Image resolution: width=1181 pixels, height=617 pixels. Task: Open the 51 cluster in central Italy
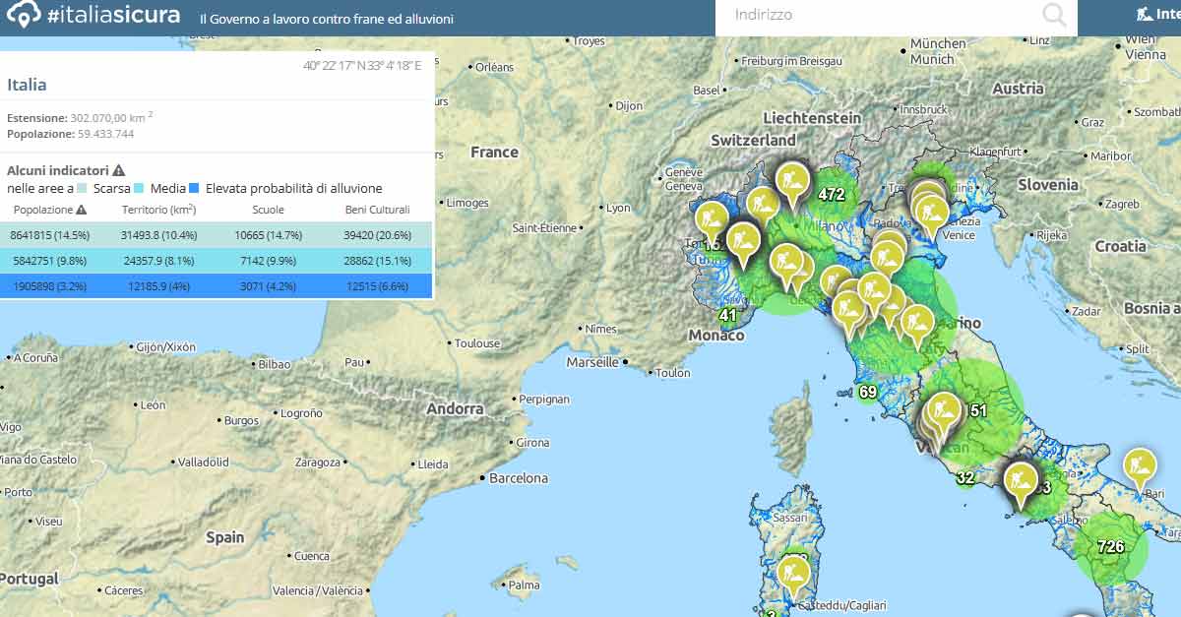click(x=977, y=410)
